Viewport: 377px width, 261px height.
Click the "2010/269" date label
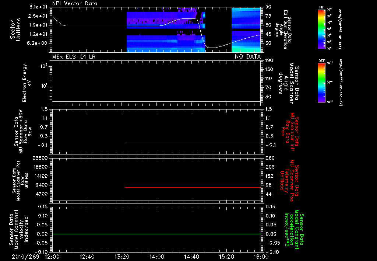25,257
